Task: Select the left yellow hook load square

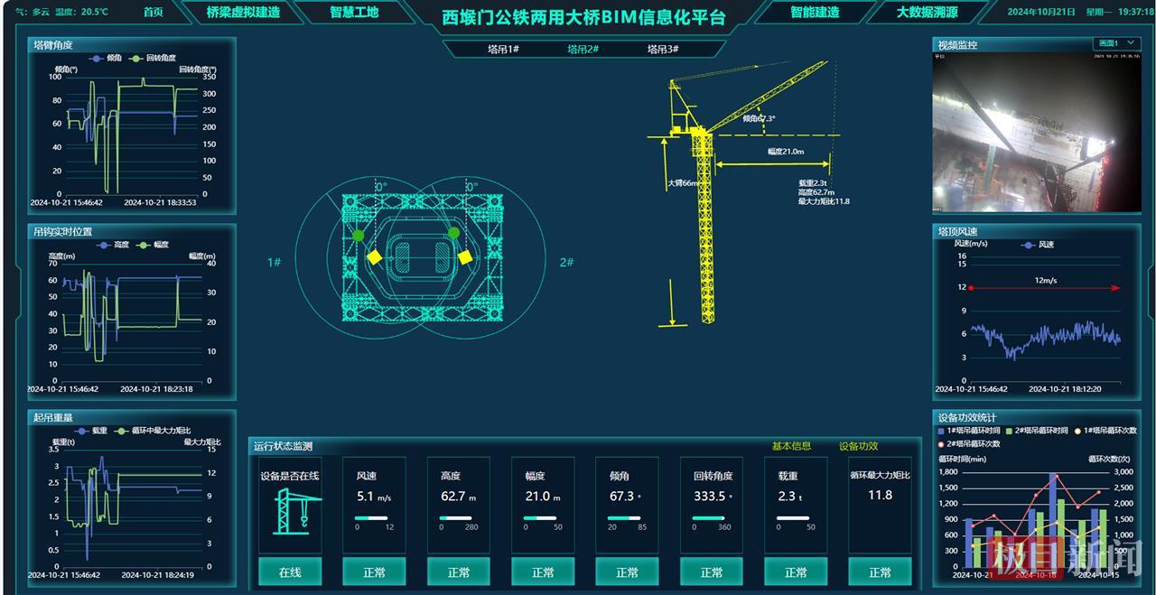Action: pyautogui.click(x=374, y=257)
